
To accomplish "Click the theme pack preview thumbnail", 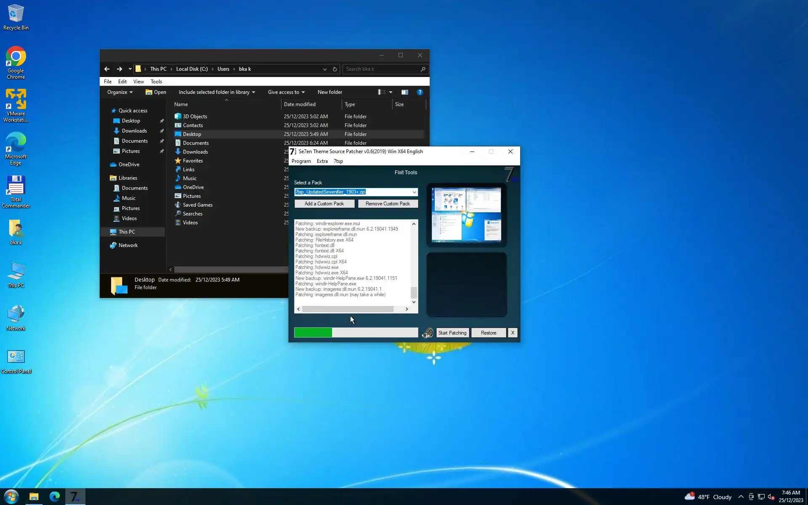I will 466,215.
